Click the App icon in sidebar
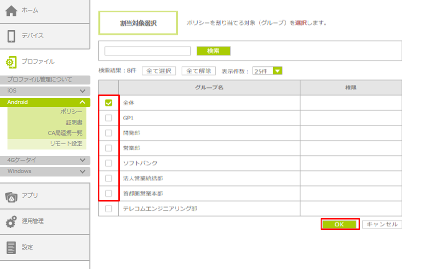 pyautogui.click(x=11, y=196)
